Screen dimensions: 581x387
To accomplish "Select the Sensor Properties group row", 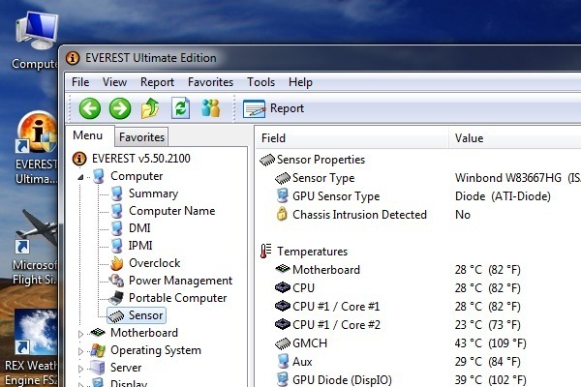I will [313, 160].
